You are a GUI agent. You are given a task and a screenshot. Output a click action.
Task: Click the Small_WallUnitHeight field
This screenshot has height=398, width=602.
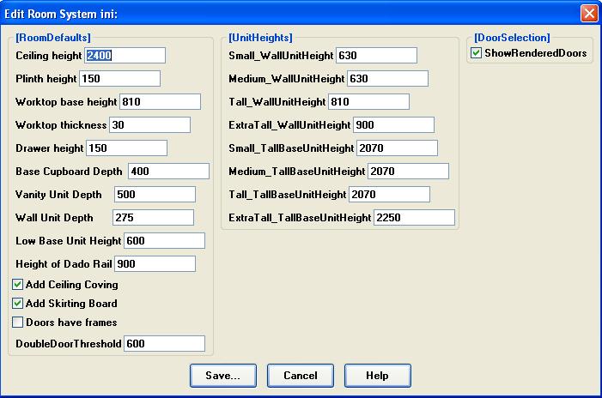point(376,56)
